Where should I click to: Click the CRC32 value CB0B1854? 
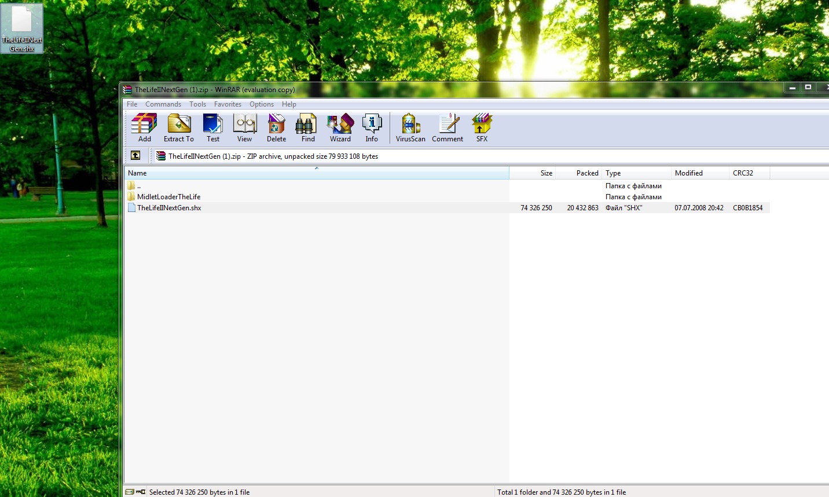[747, 208]
